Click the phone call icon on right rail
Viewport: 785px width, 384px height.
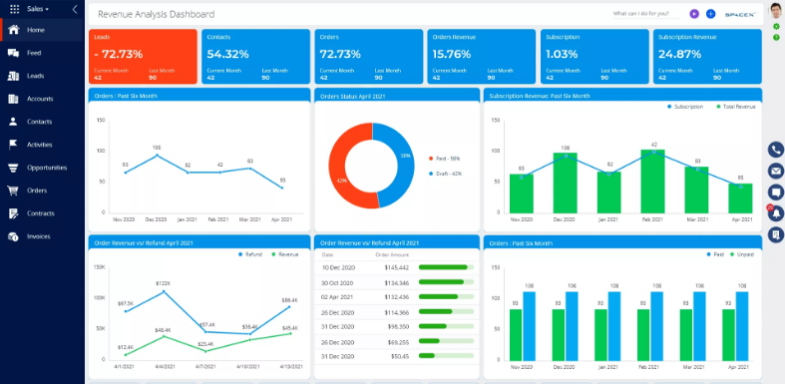pos(776,150)
